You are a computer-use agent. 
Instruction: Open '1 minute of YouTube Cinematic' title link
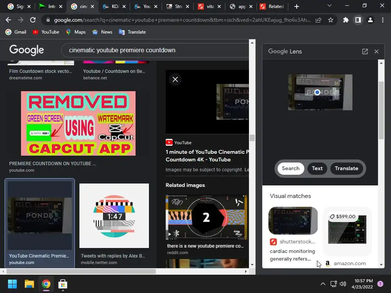(207, 156)
